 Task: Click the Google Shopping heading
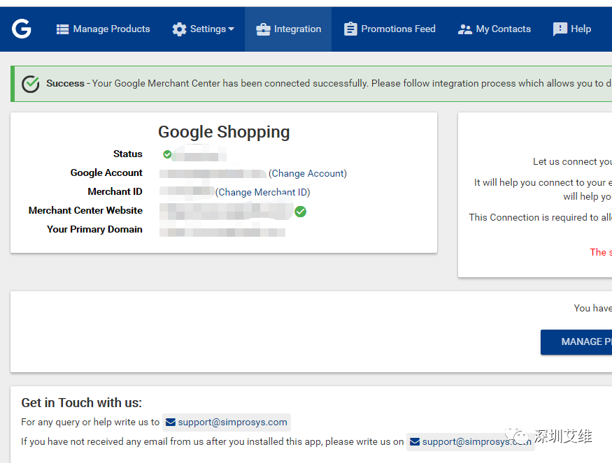click(224, 132)
